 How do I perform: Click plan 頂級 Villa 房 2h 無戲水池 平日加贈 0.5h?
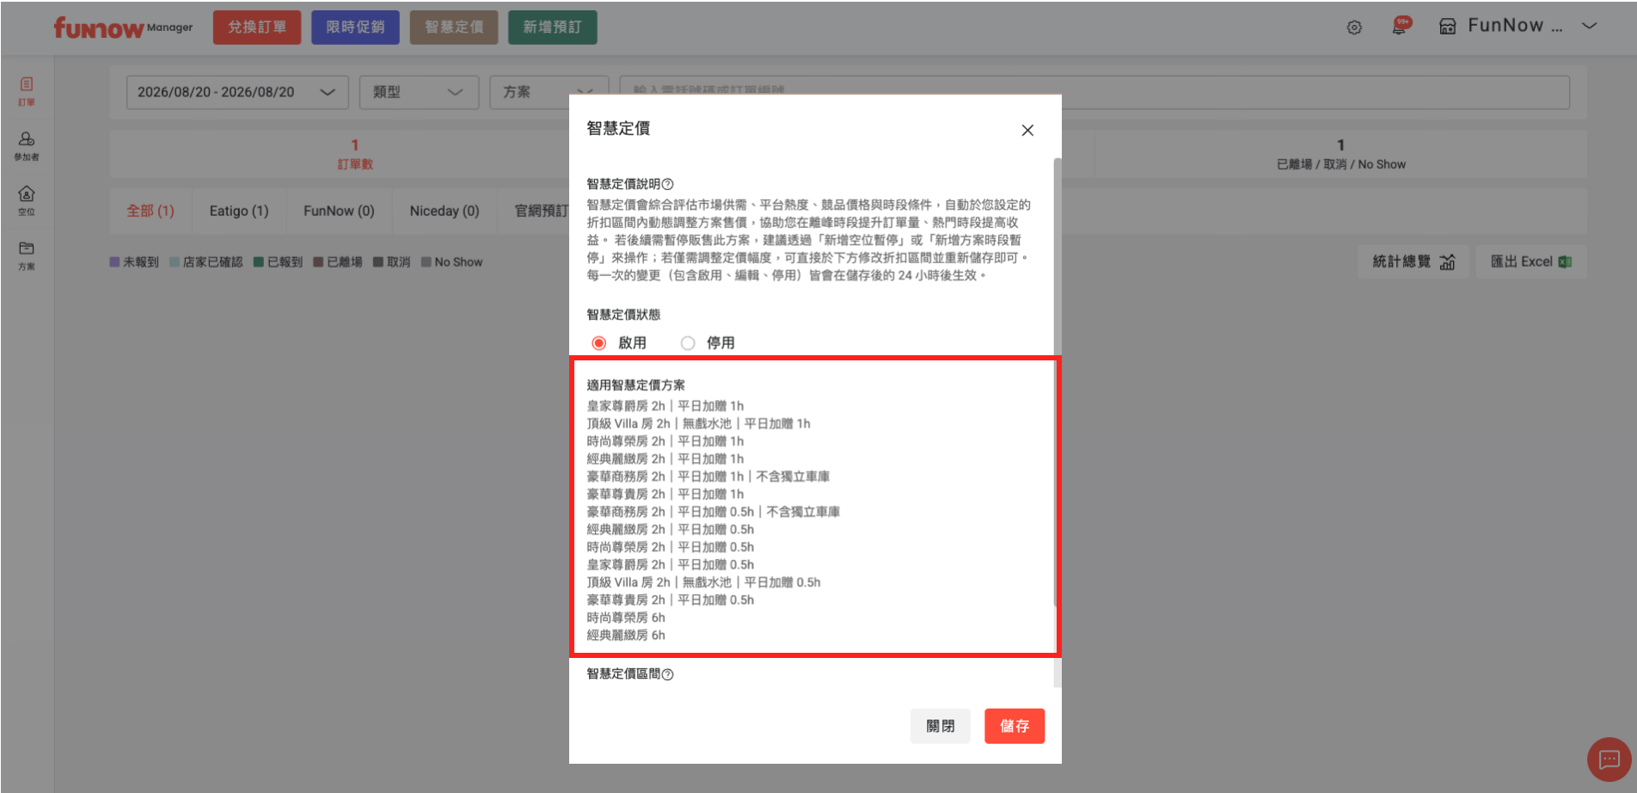tap(704, 582)
